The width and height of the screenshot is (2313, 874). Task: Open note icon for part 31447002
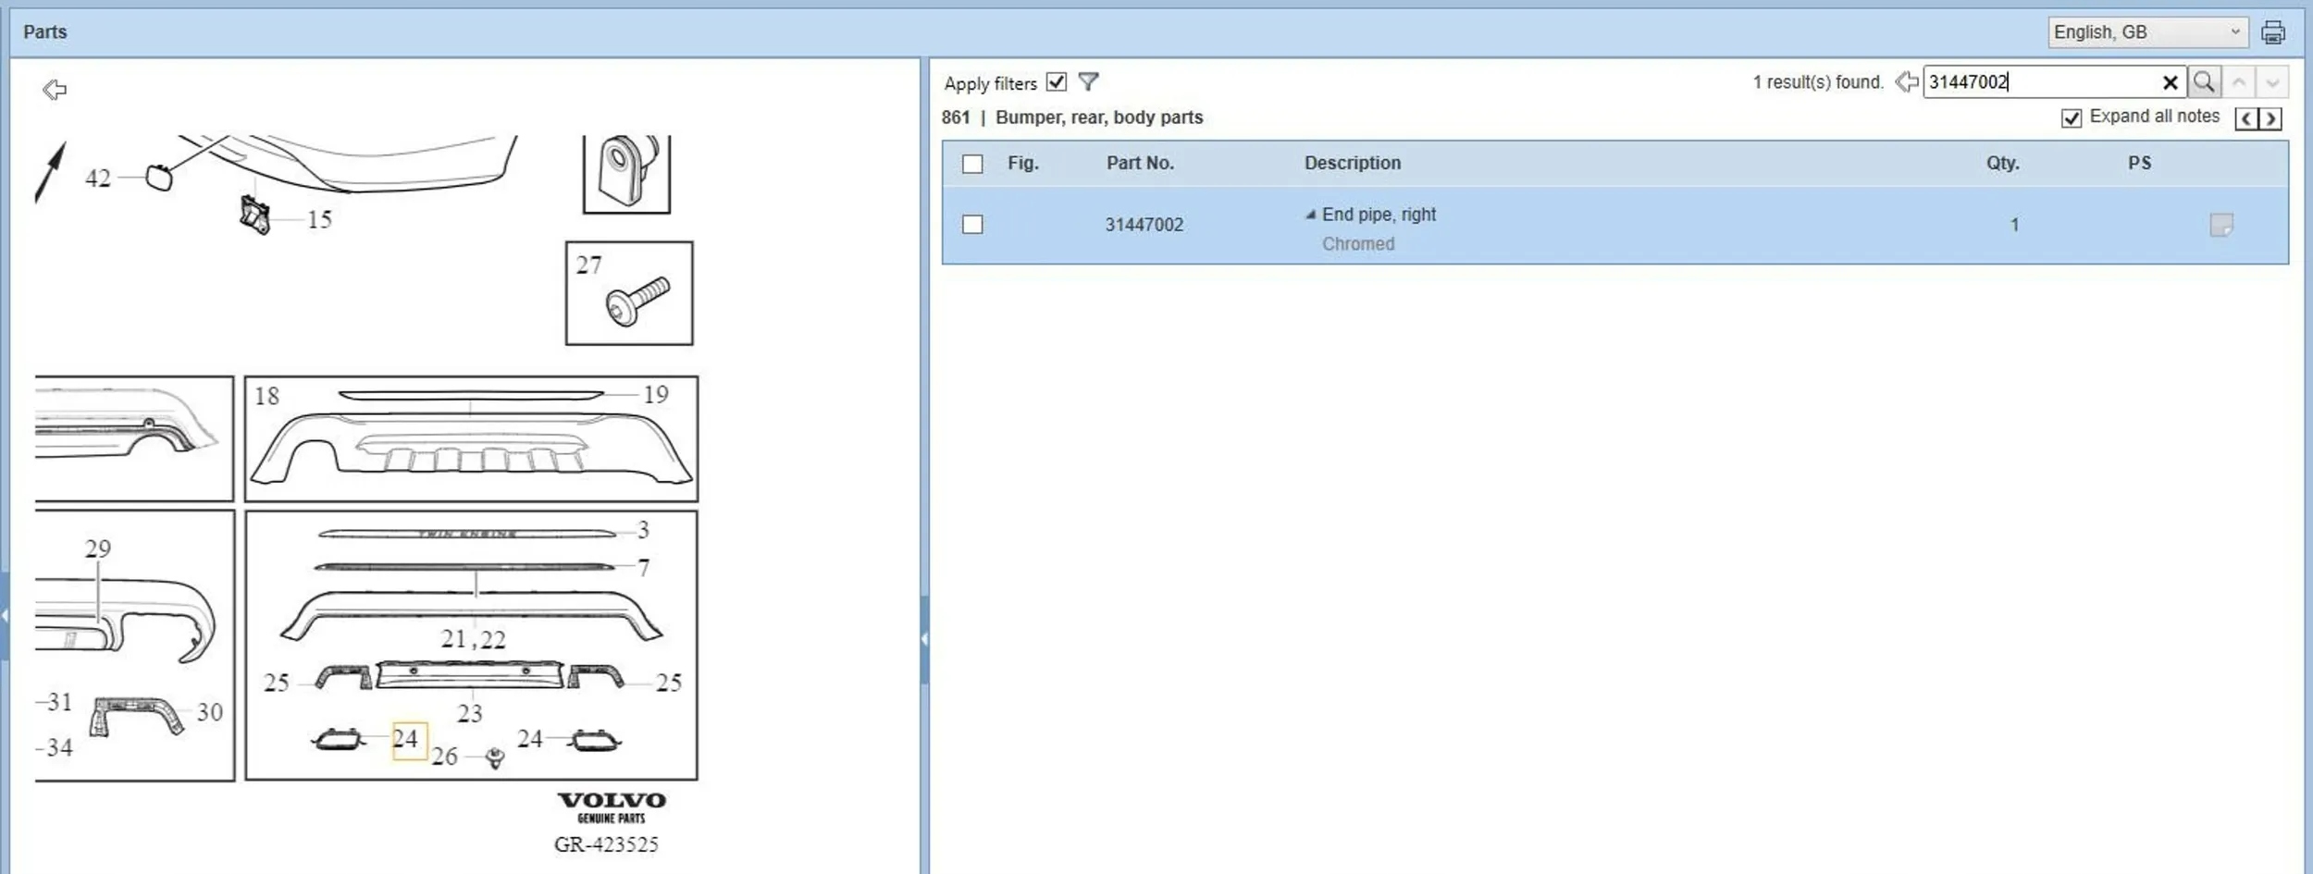click(2220, 225)
